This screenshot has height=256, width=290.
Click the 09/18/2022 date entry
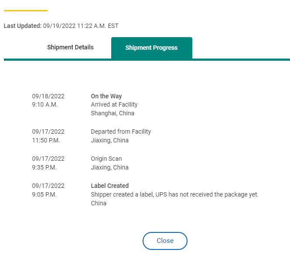[x=48, y=96]
